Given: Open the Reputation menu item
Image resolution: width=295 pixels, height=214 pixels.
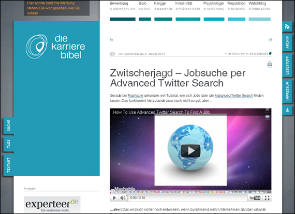Looking at the screenshot, I should 237,4.
